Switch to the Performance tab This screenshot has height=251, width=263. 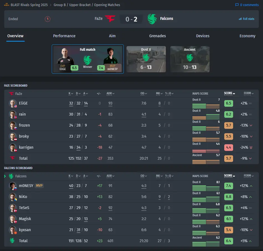pyautogui.click(x=64, y=36)
